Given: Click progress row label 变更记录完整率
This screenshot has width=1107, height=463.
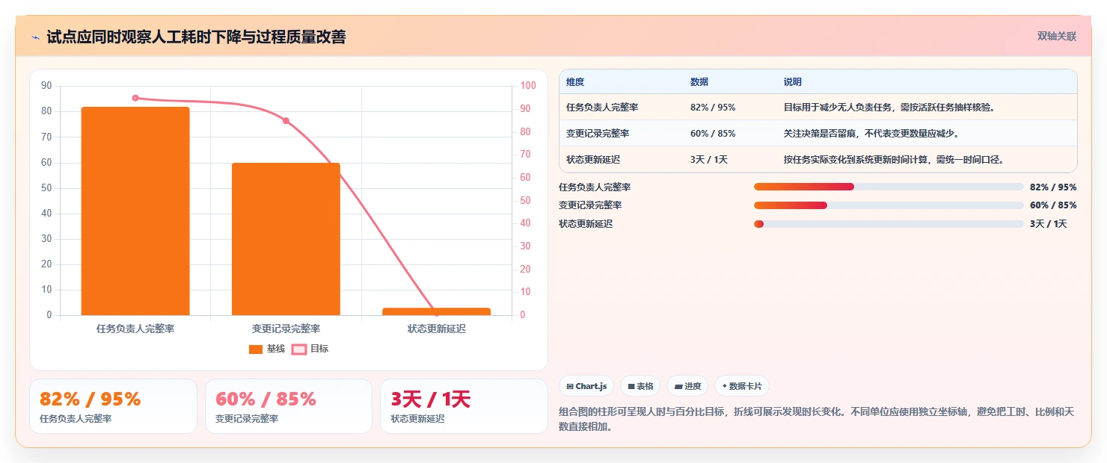Looking at the screenshot, I should point(590,205).
